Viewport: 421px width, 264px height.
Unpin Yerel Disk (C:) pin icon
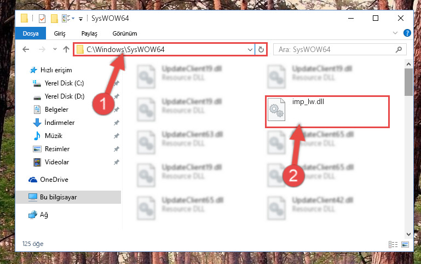coord(116,83)
